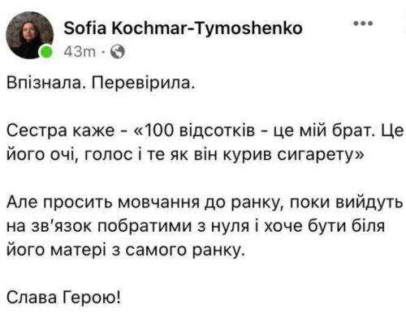The width and height of the screenshot is (406, 313).
Task: Open the Sofia Kochmar-Tymoshenko name link
Action: click(x=183, y=28)
